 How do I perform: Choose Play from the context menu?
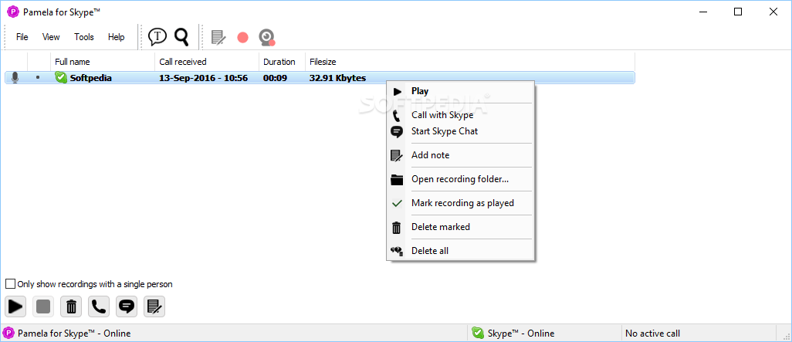click(x=459, y=91)
